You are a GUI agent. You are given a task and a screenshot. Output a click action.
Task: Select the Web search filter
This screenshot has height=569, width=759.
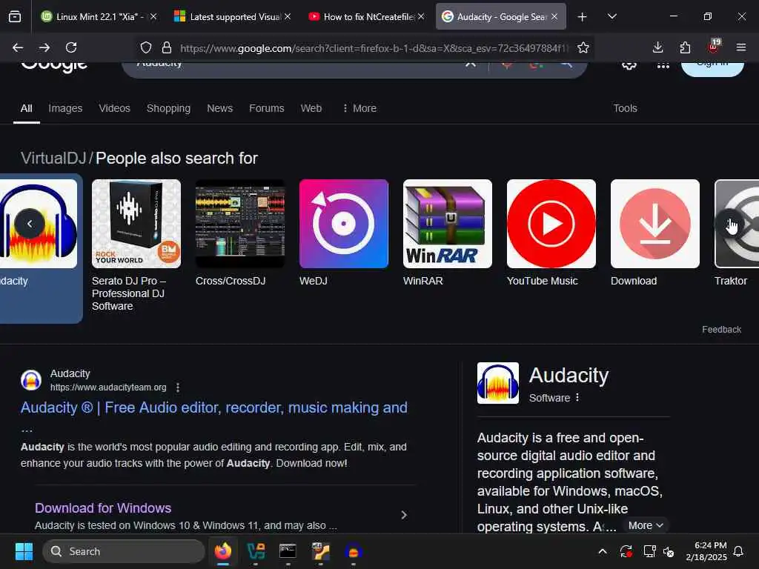(x=311, y=108)
